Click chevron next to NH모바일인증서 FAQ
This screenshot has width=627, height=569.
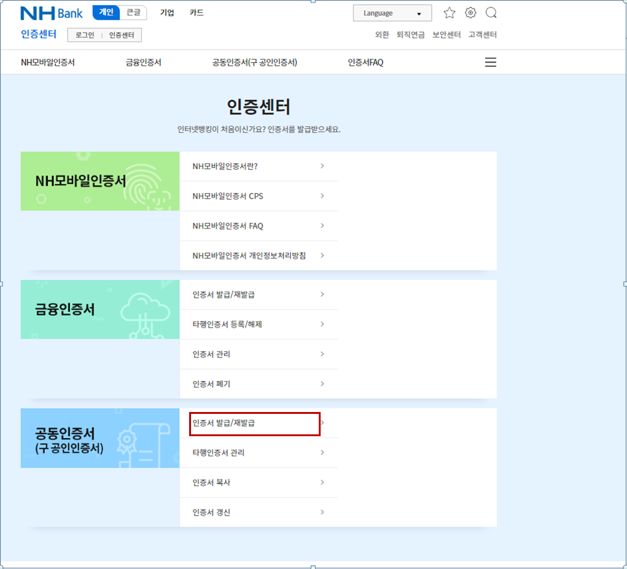pos(322,226)
